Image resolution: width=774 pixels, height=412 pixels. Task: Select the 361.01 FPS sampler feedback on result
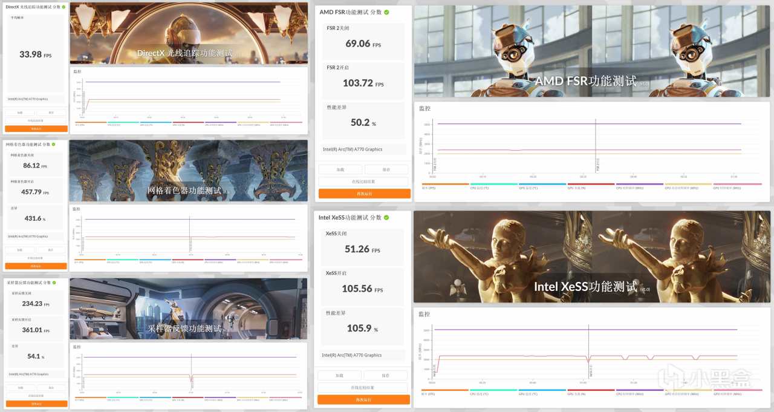pos(36,330)
